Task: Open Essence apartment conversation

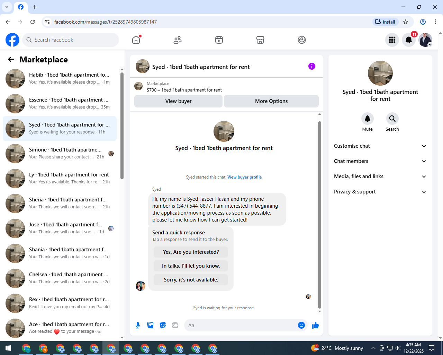Action: (x=60, y=104)
